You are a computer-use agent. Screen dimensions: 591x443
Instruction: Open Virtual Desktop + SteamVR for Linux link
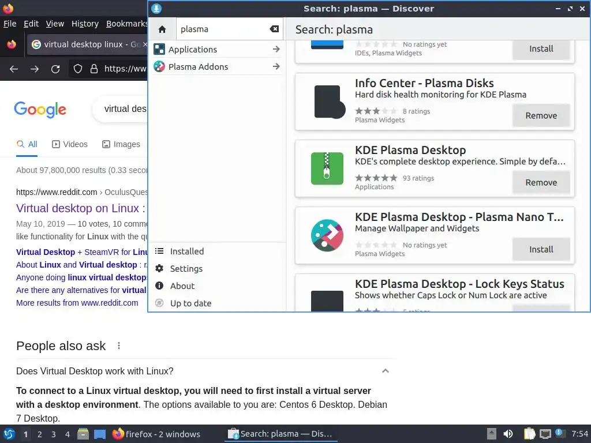[x=82, y=252]
